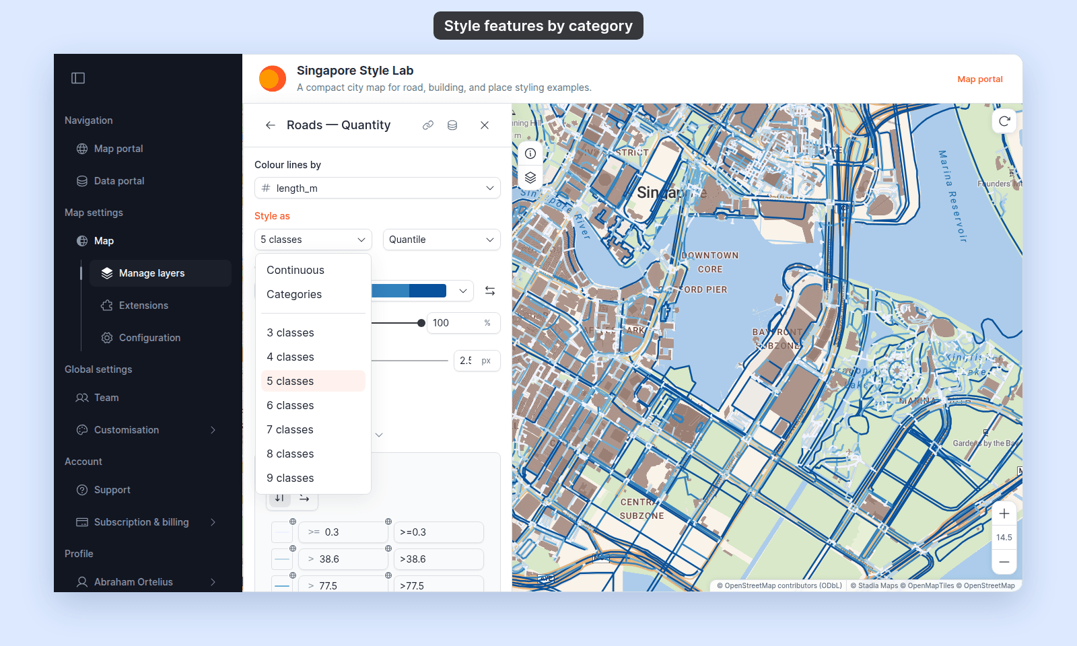Reverse the colour palette with the swap icon
The width and height of the screenshot is (1077, 646).
(x=490, y=291)
